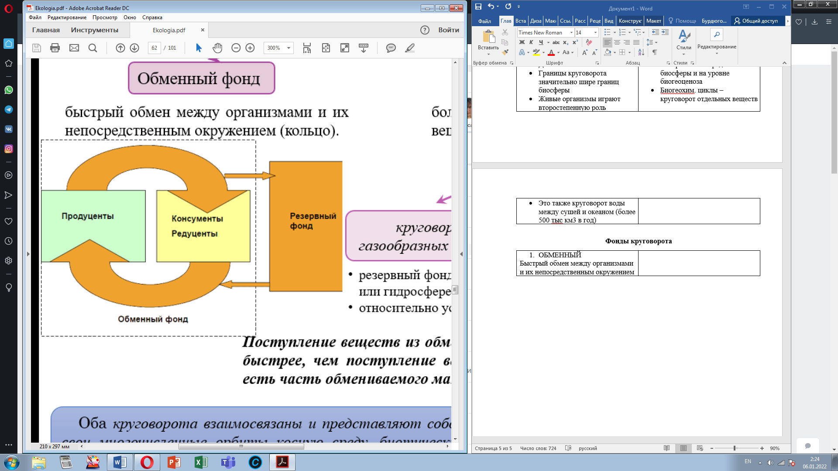Go to Главная home in Acrobat
Screen dimensions: 838x471
pos(46,30)
